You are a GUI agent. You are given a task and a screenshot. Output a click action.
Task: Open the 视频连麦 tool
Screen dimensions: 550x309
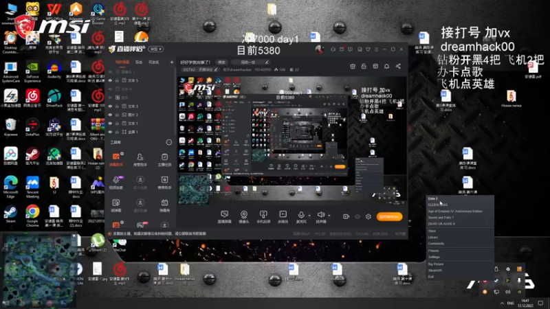[115, 182]
